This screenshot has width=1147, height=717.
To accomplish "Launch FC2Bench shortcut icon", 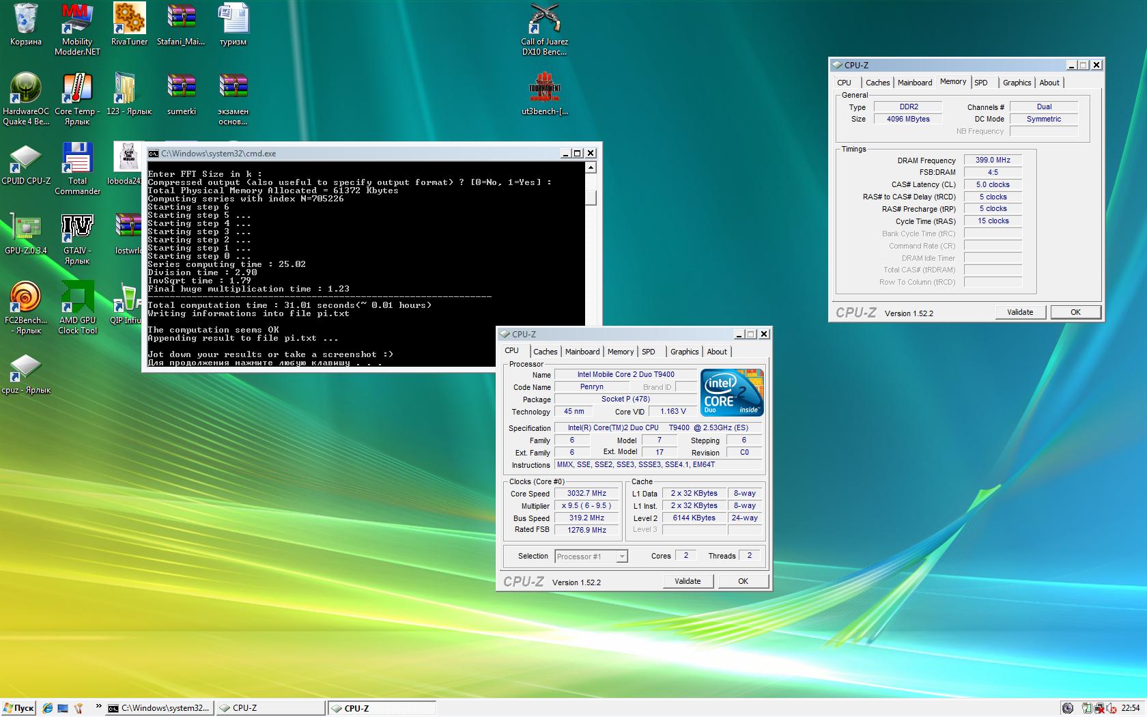I will [26, 308].
